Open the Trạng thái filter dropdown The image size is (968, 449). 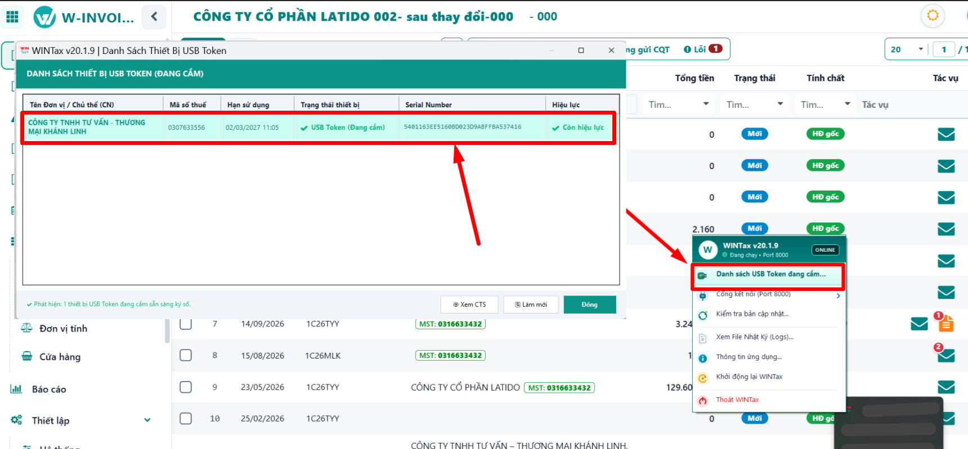point(754,105)
